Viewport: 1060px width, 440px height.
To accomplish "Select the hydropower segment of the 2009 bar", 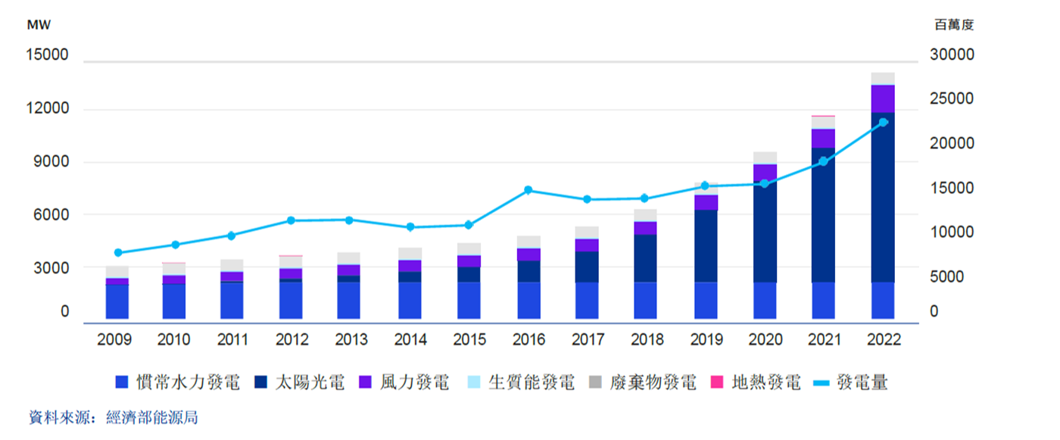I will (117, 301).
